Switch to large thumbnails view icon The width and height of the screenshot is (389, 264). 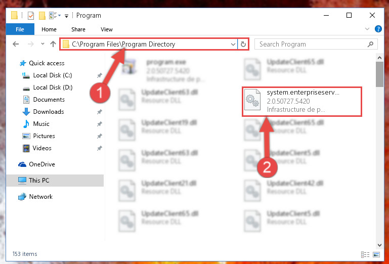pyautogui.click(x=376, y=254)
